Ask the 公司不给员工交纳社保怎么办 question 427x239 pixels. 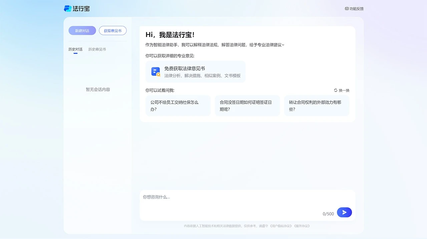(178, 106)
